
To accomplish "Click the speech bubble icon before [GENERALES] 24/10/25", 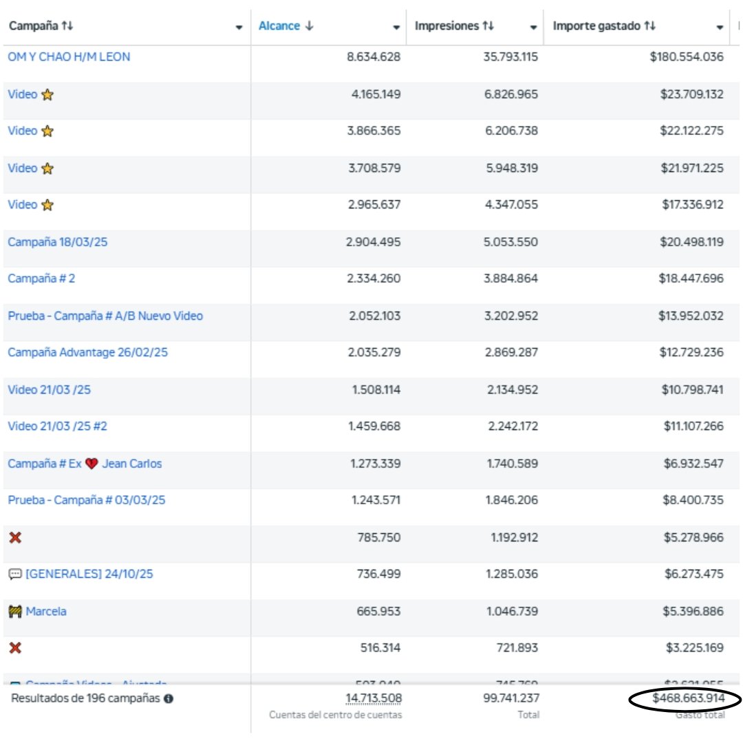I will (x=16, y=573).
